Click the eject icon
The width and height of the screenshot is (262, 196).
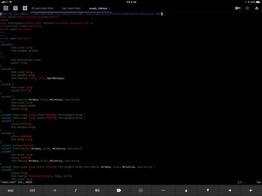pyautogui.click(x=257, y=8)
